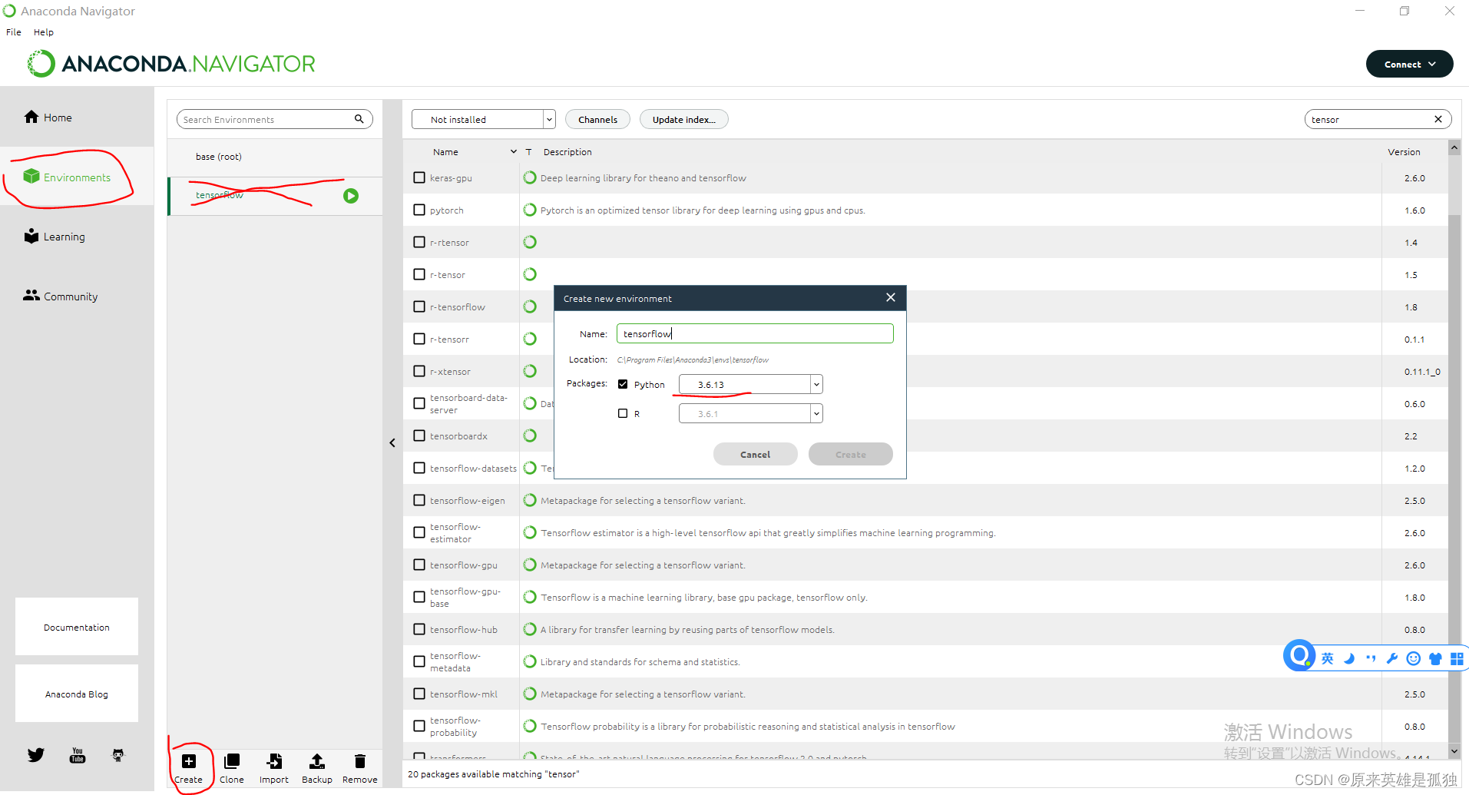Tick the keras-gpu package checkbox
The image size is (1469, 795).
pyautogui.click(x=419, y=177)
